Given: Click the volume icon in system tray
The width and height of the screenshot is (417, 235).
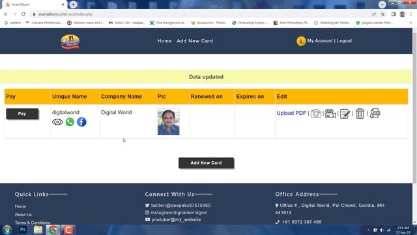Looking at the screenshot, I should [382, 230].
